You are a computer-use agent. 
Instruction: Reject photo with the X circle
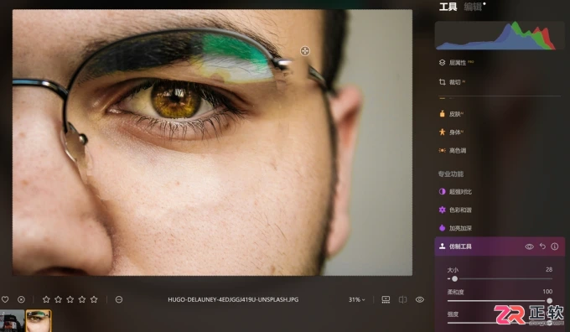point(22,299)
